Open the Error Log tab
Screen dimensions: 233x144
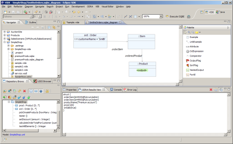tap(130, 90)
